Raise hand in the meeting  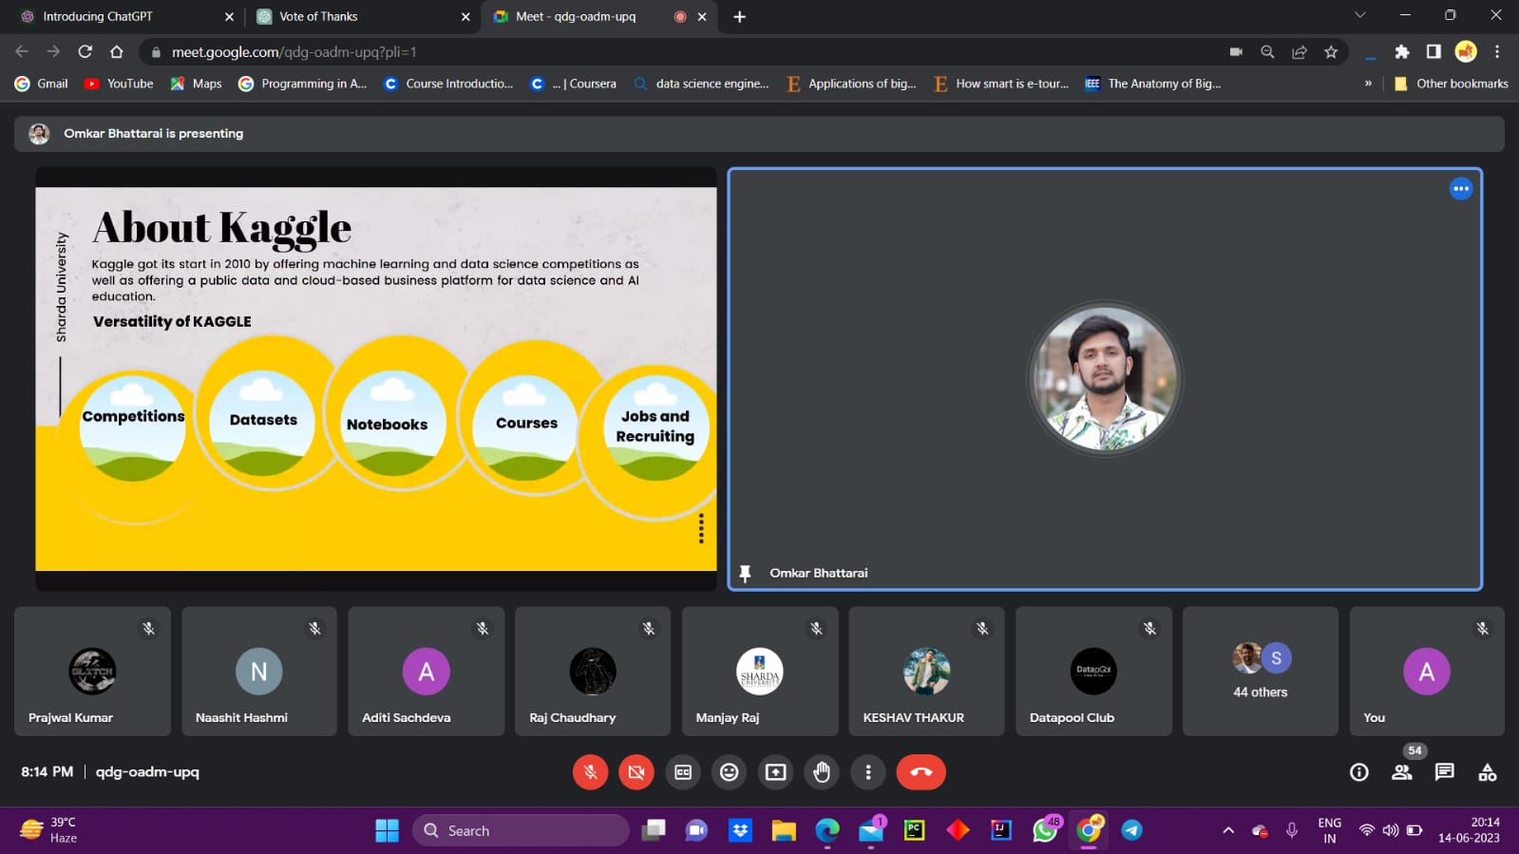pos(822,772)
